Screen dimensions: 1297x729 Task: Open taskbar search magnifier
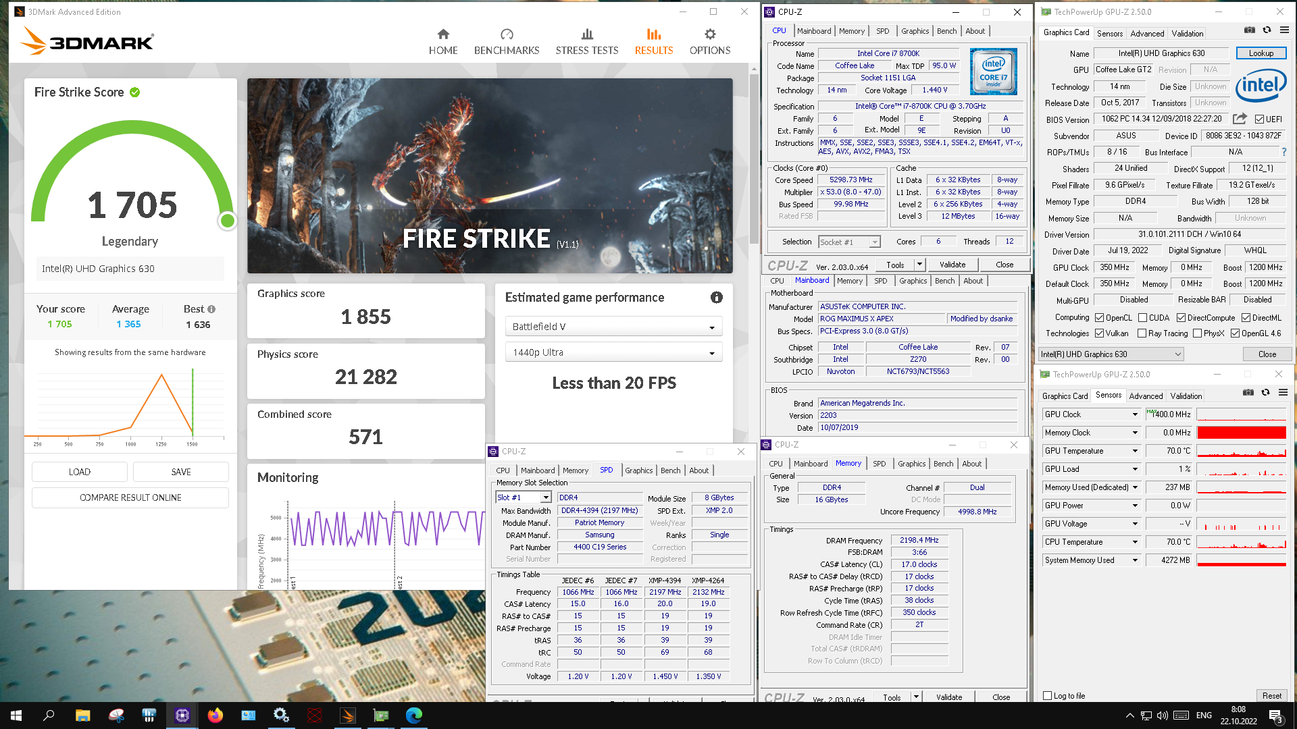pos(49,715)
